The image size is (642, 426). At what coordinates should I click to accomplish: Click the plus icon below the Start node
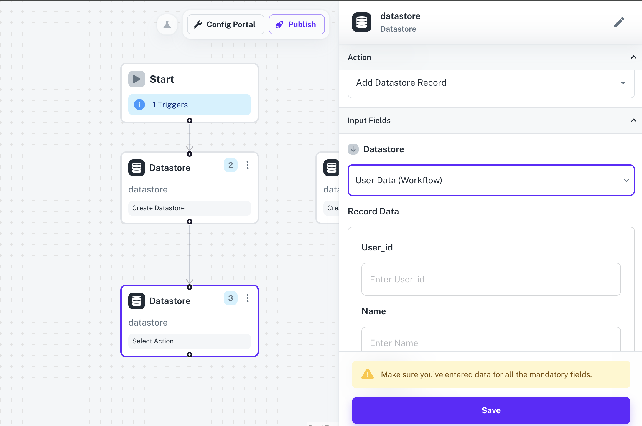click(190, 121)
